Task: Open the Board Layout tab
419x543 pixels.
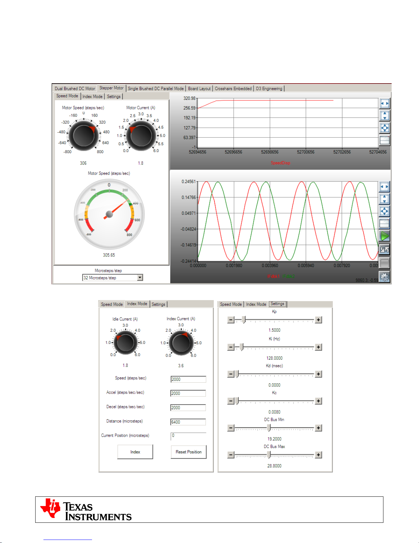Action: tap(199, 89)
